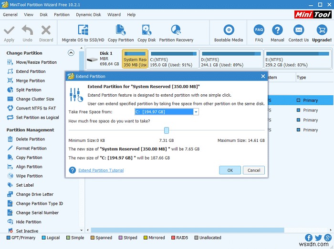Open the Disk menu

coord(44,15)
